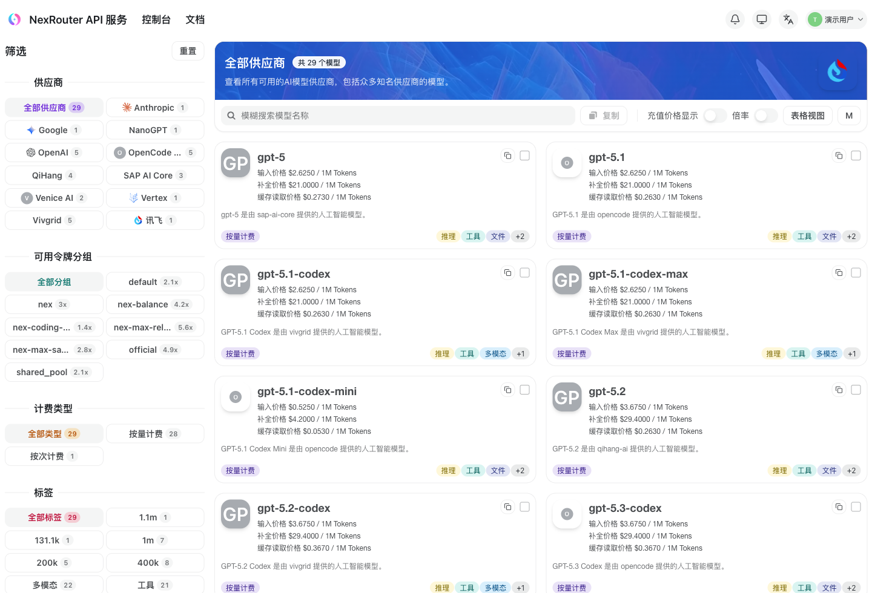
Task: Click gpt-5 card's +2 tags badge
Action: tap(520, 237)
